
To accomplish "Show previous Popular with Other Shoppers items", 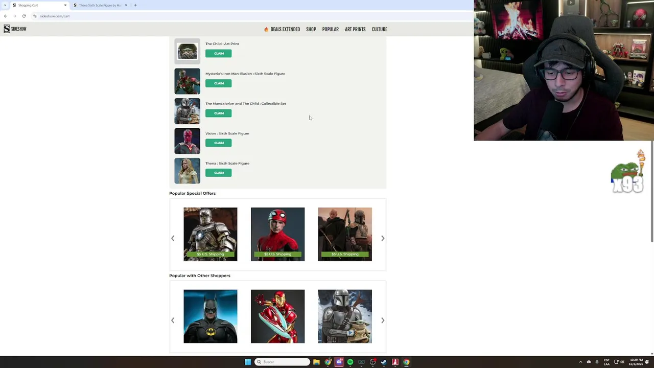I will click(173, 320).
